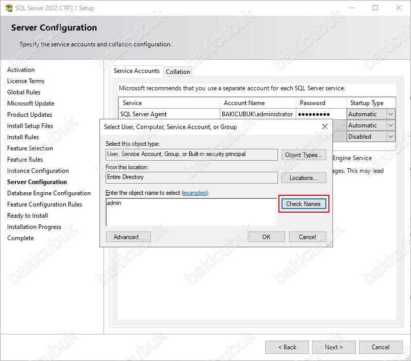Screen dimensions: 411x361
Task: Click the Server Configuration step
Action: tap(37, 182)
